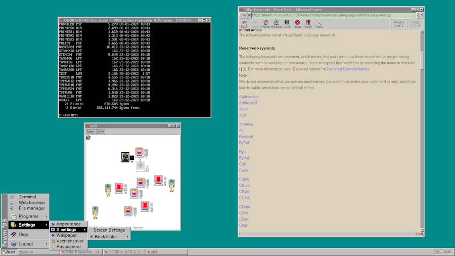
Task: Click the Appearance icon in Settings submenu
Action: pos(53,224)
